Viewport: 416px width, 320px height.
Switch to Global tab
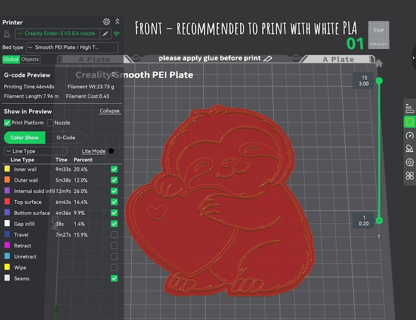[x=11, y=59]
